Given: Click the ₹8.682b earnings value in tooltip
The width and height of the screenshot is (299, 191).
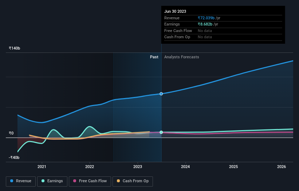Looking at the screenshot, I should (205, 24).
